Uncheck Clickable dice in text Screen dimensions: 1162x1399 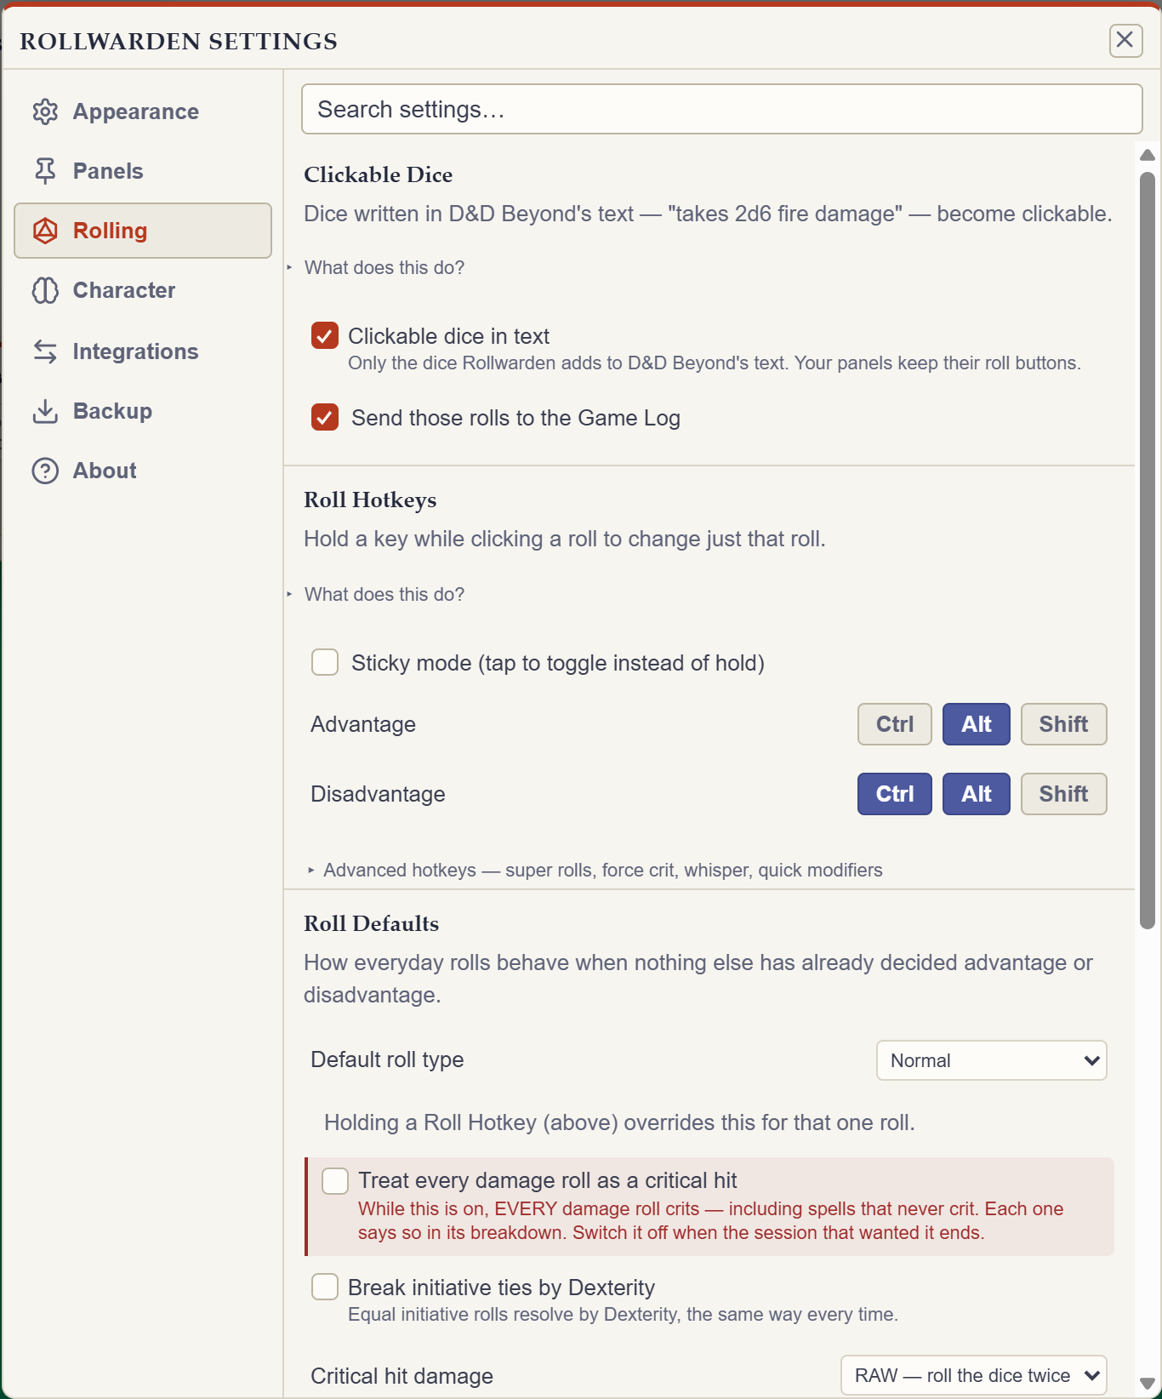325,336
